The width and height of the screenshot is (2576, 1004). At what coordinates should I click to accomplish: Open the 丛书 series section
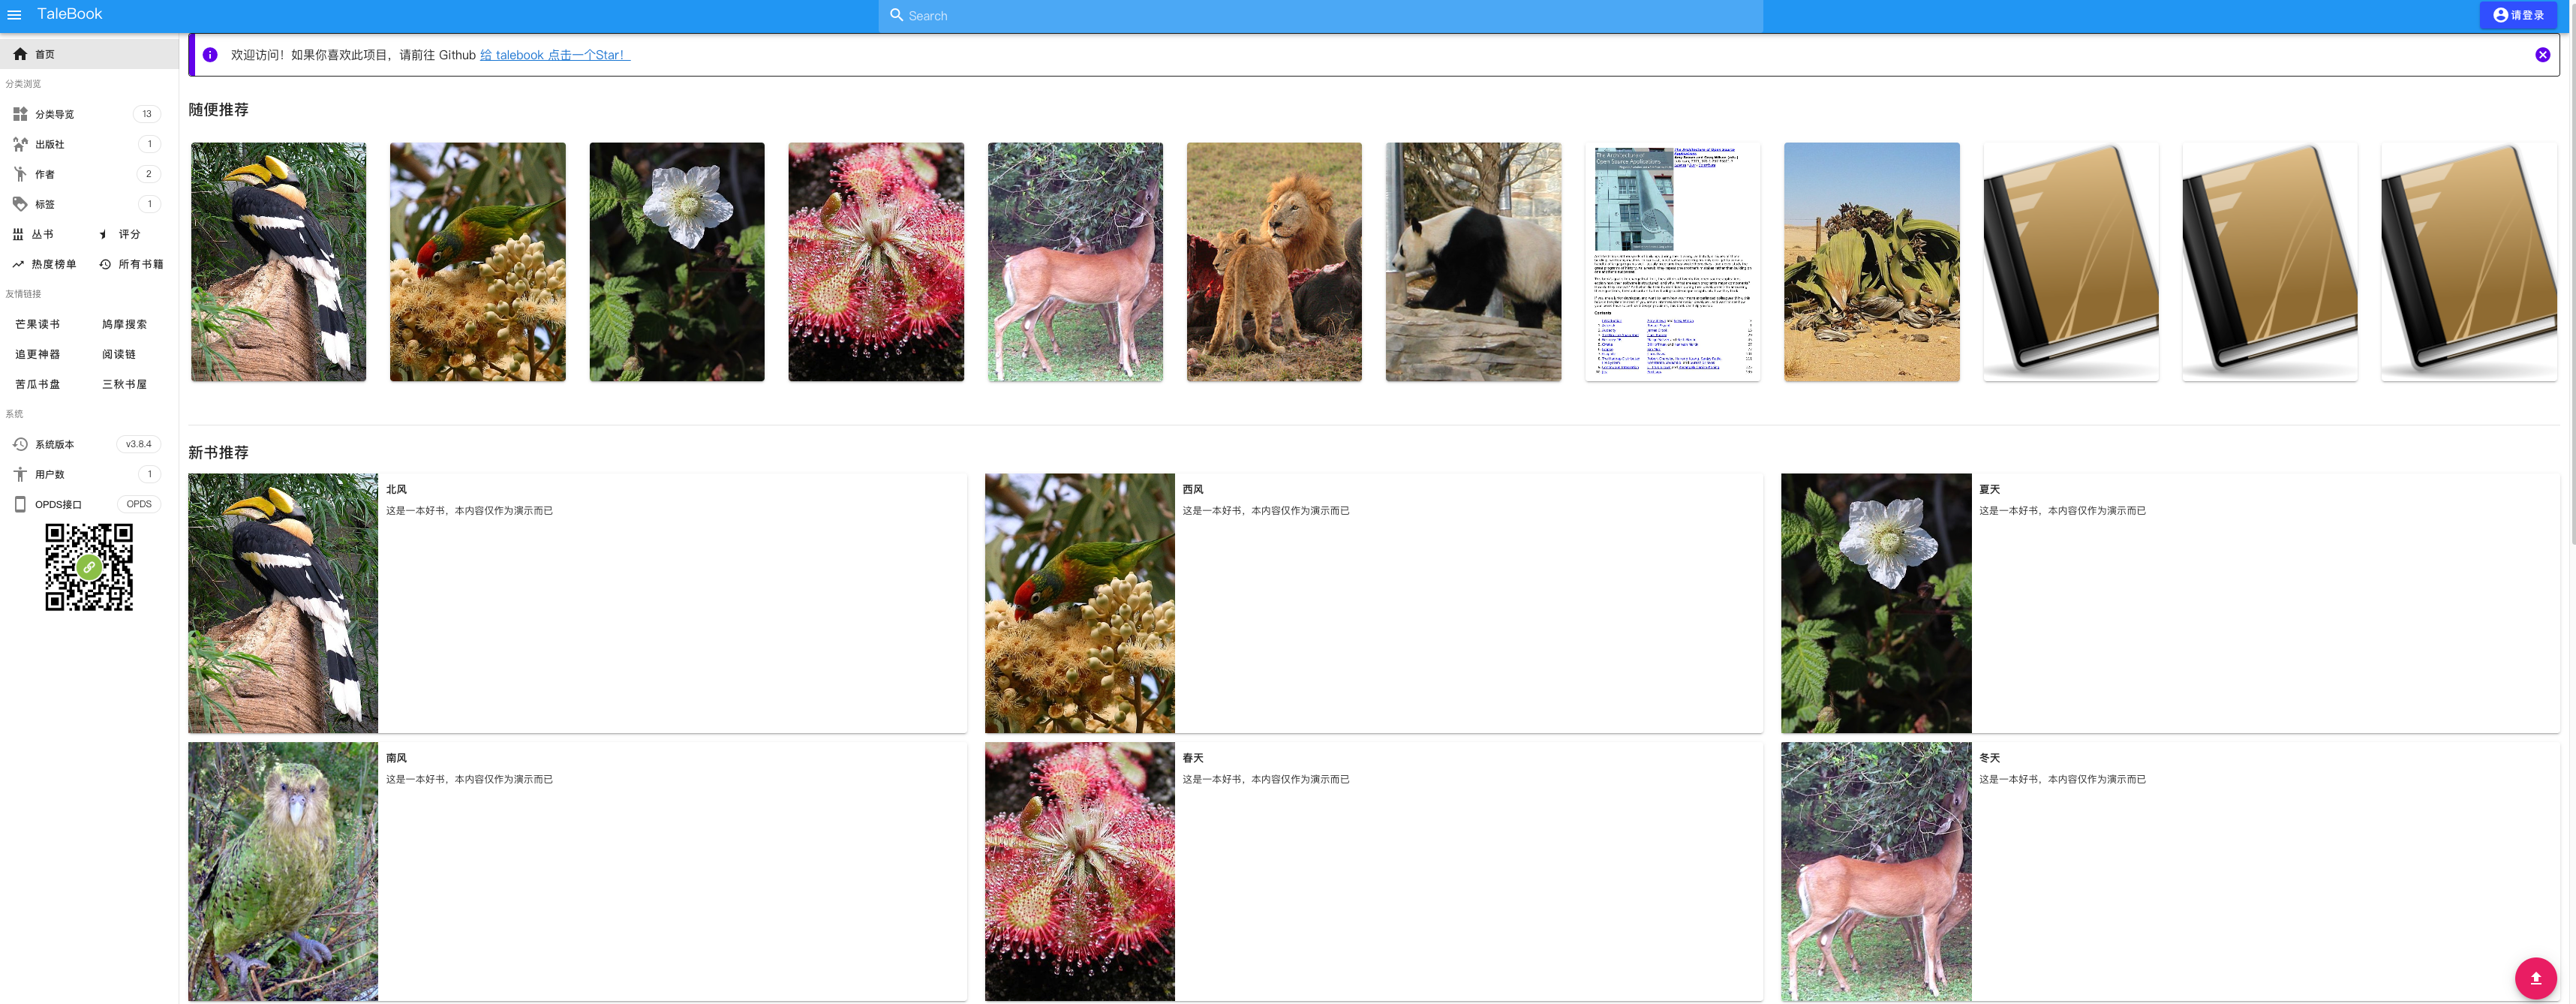41,234
